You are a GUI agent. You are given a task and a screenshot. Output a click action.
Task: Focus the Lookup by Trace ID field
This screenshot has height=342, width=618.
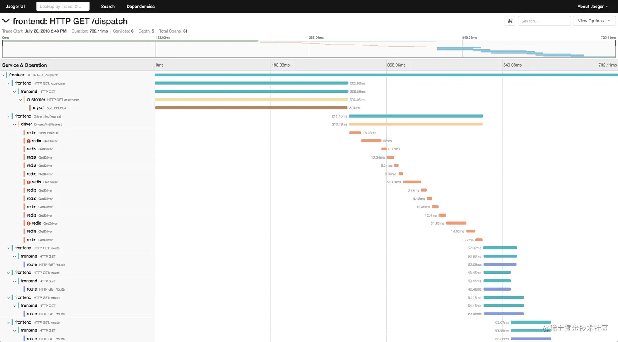click(x=63, y=7)
